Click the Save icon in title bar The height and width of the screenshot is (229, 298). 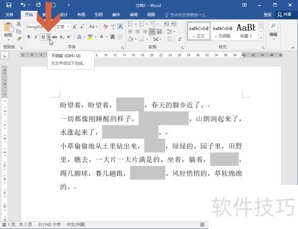(x=9, y=5)
